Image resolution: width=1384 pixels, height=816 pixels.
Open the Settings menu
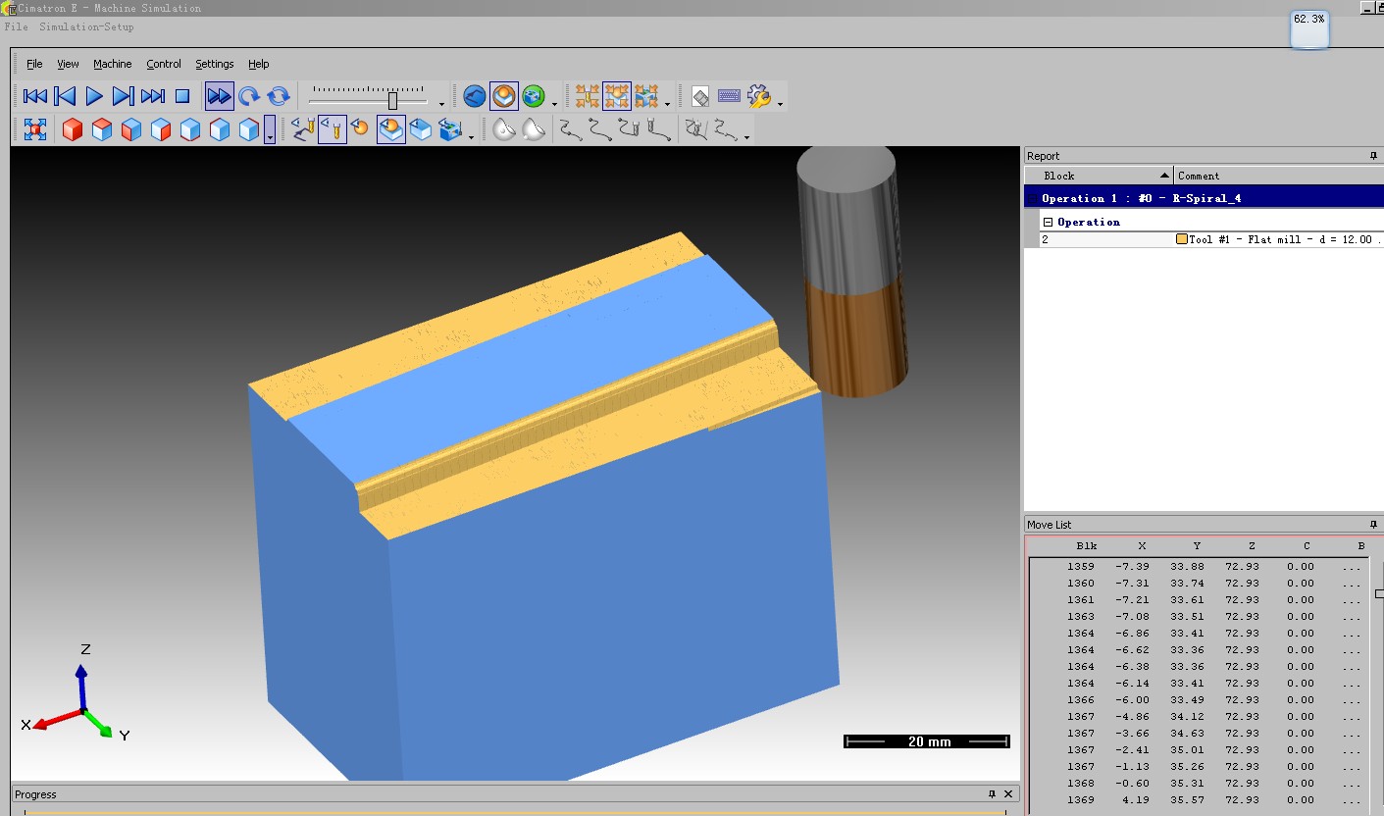pyautogui.click(x=215, y=64)
